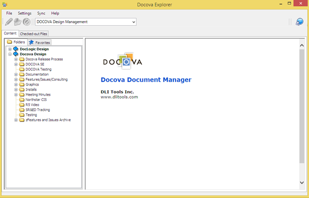Click the DOCOVA Testing folder icon
The image size is (309, 198).
point(22,69)
